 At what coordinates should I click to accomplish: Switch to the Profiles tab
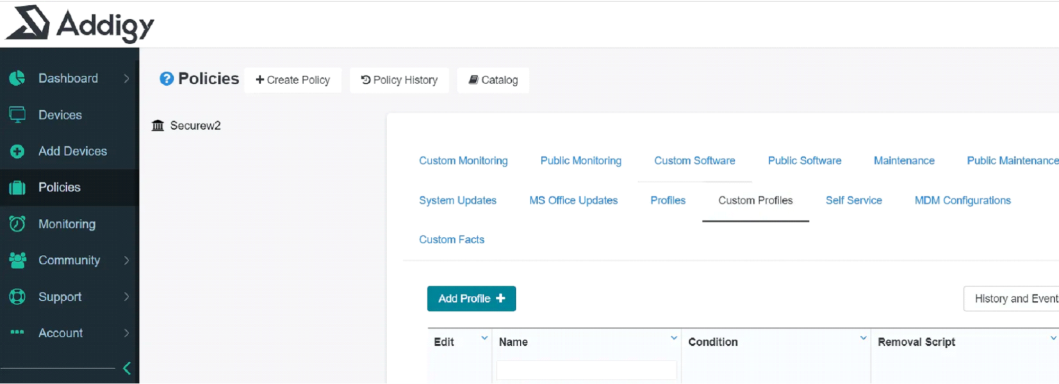click(x=668, y=200)
